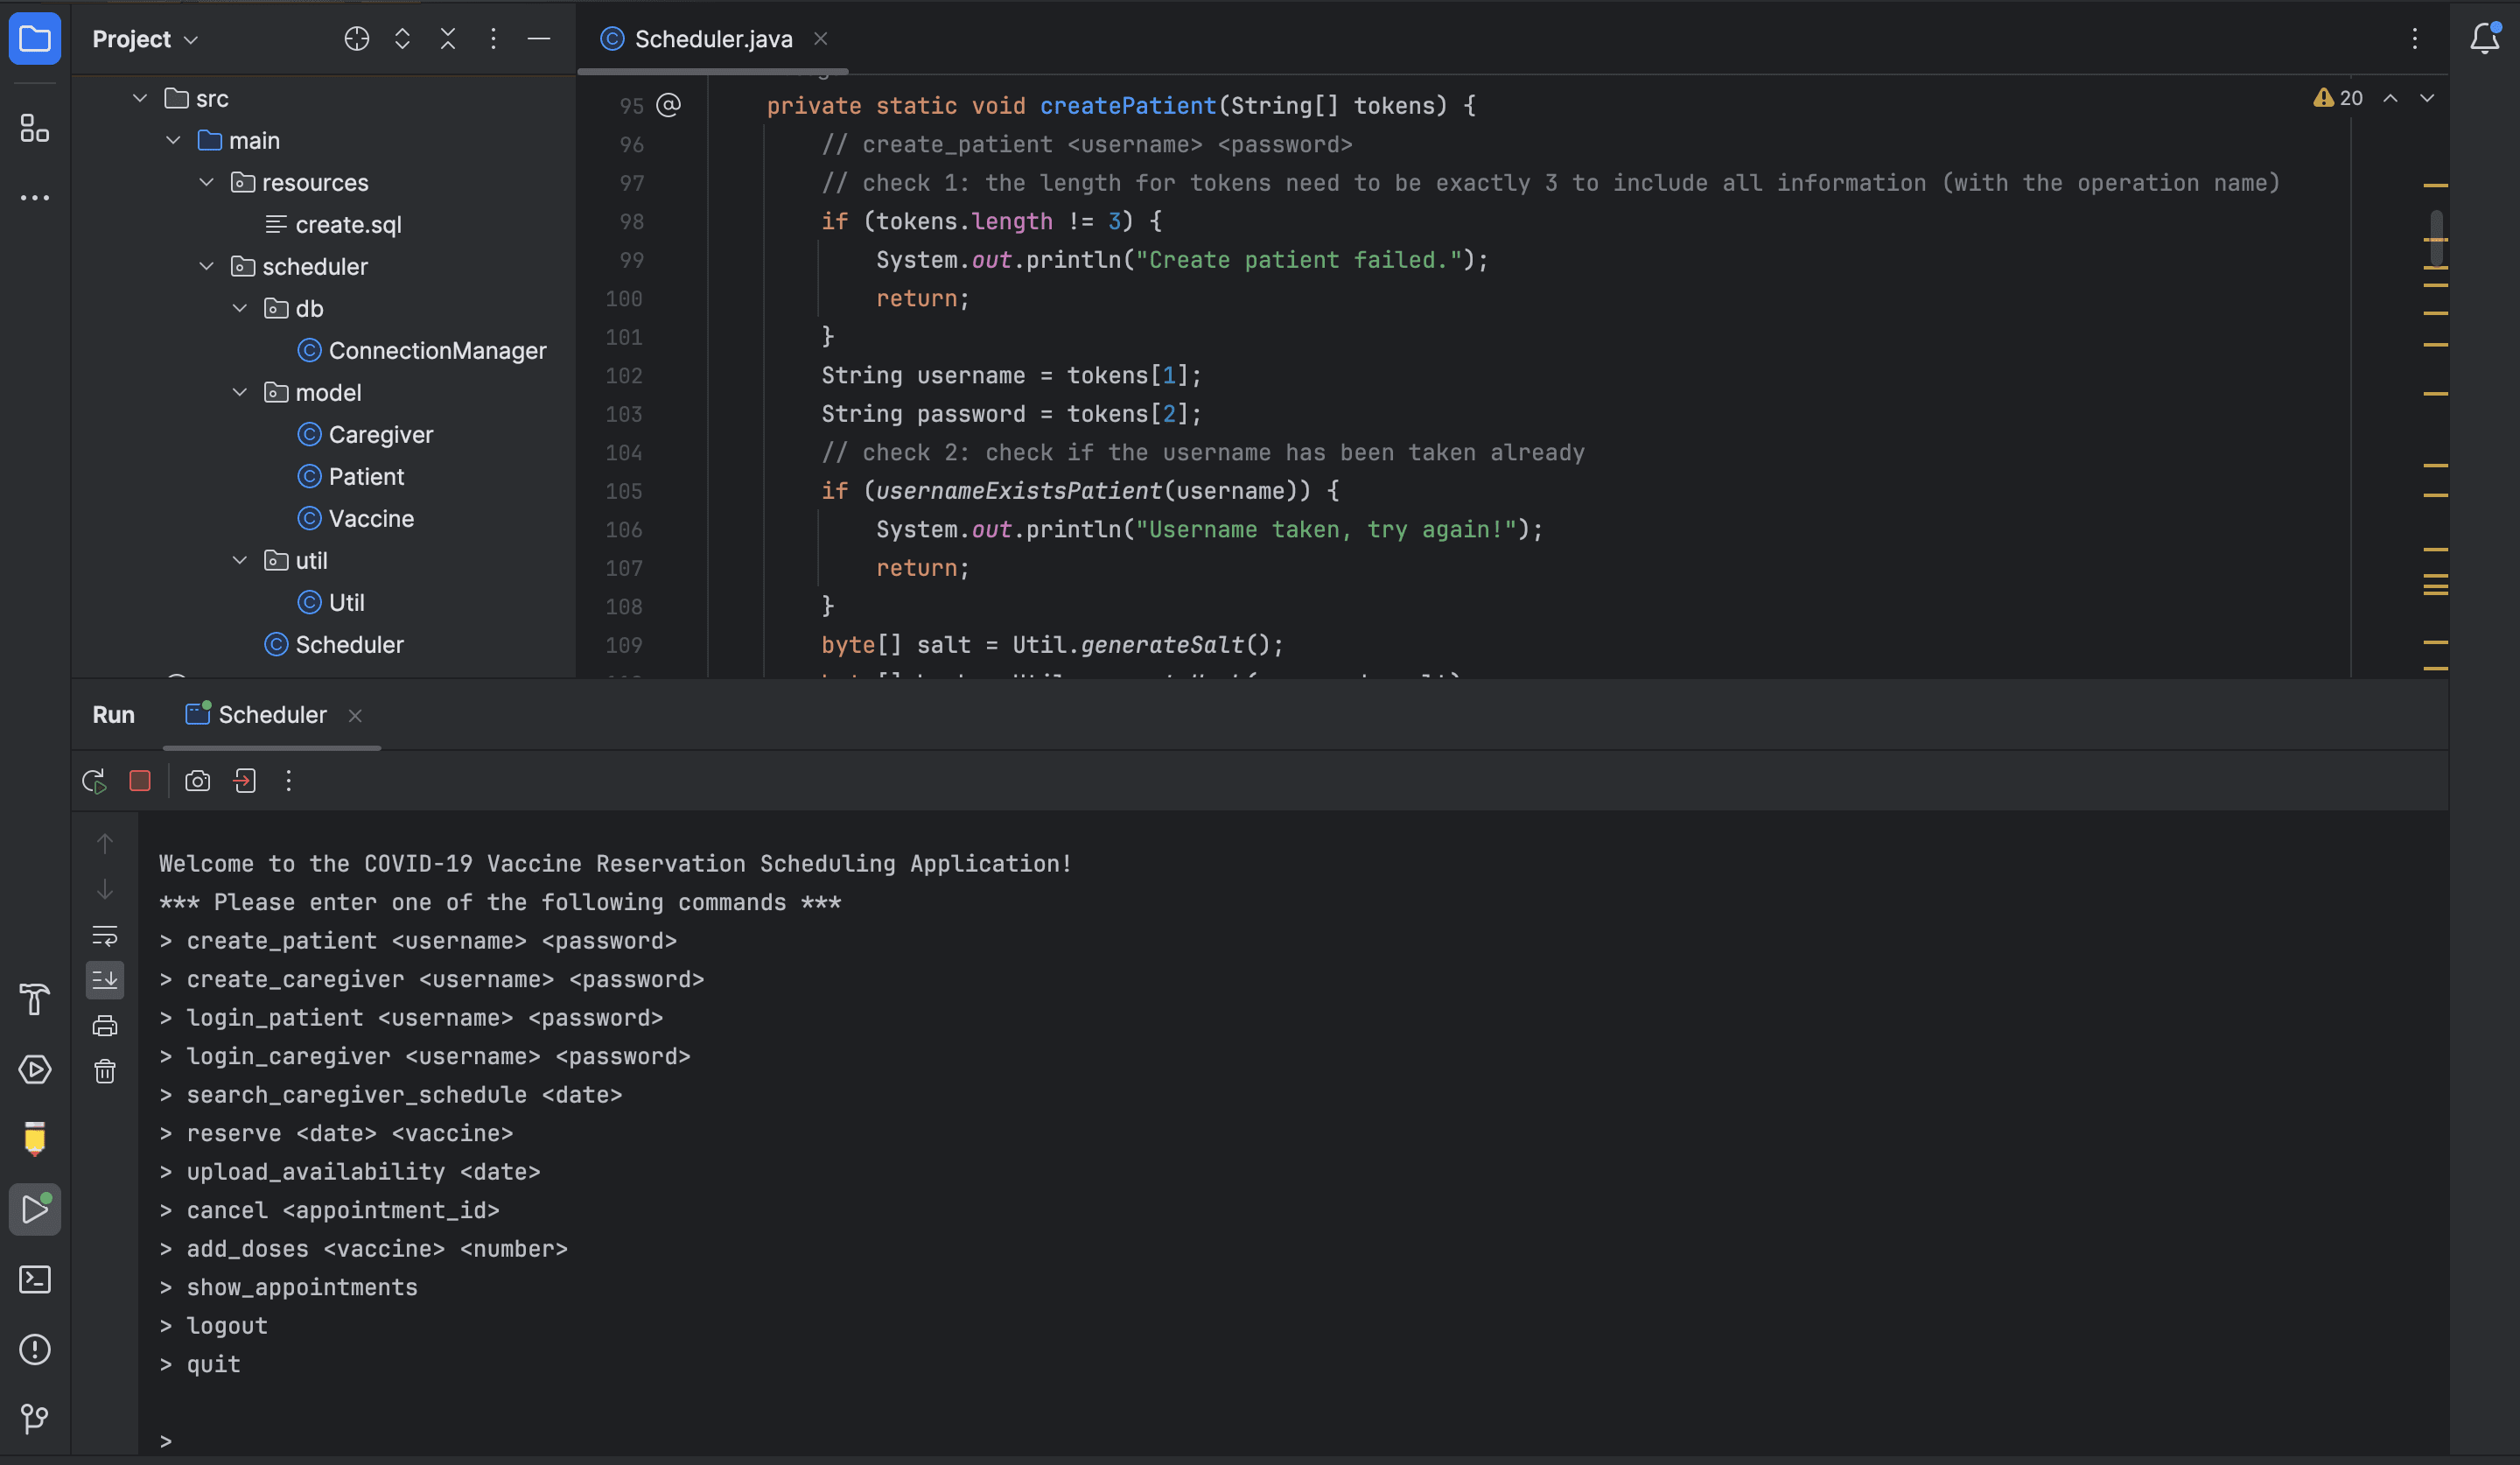Open the Services tool window icon
Image resolution: width=2520 pixels, height=1465 pixels.
35,1069
